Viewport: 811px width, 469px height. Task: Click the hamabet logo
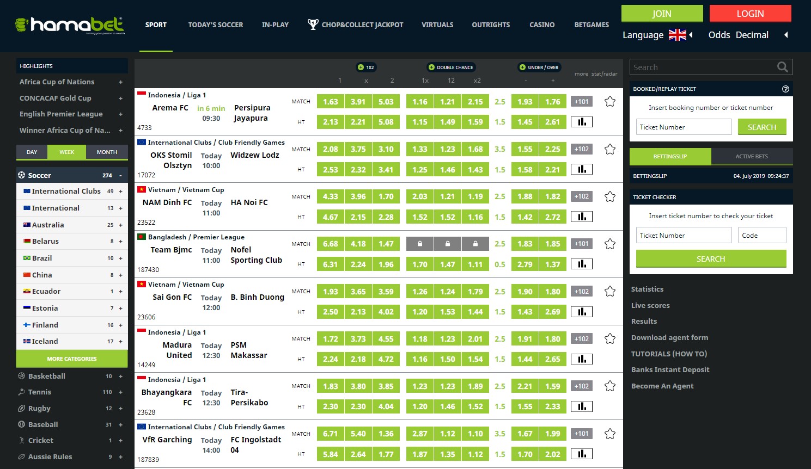pos(70,25)
